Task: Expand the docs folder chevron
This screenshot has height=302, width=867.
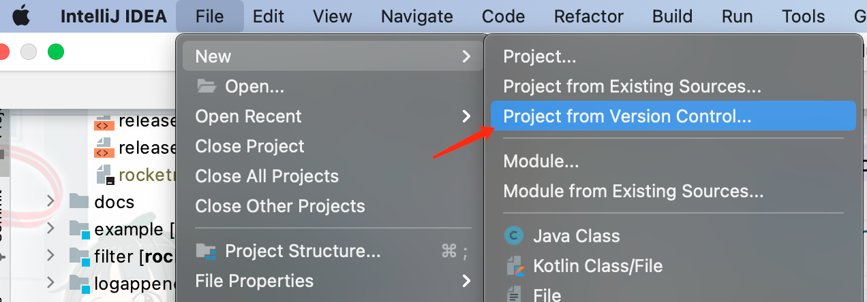Action: coord(50,201)
